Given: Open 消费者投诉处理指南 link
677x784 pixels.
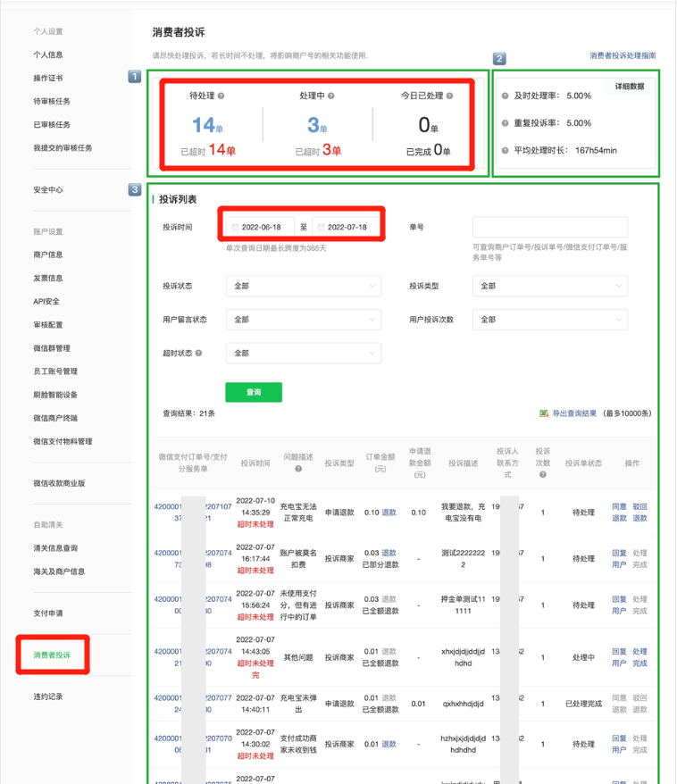Looking at the screenshot, I should coord(623,55).
